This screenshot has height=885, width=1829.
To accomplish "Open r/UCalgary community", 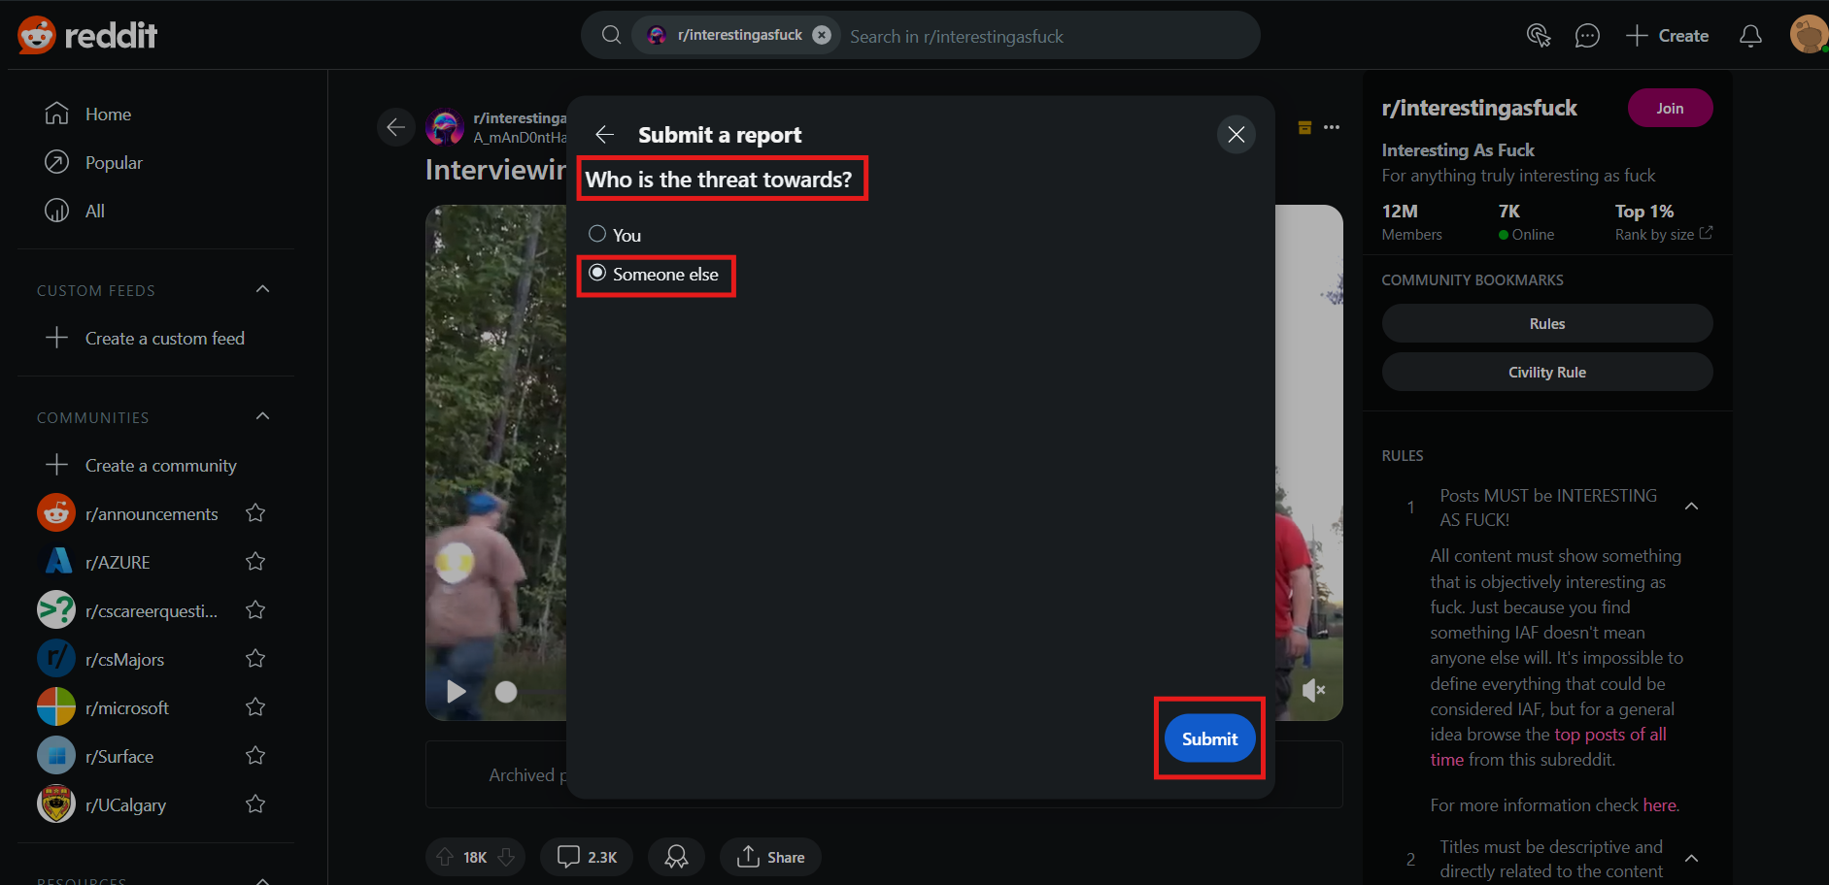I will click(x=102, y=804).
